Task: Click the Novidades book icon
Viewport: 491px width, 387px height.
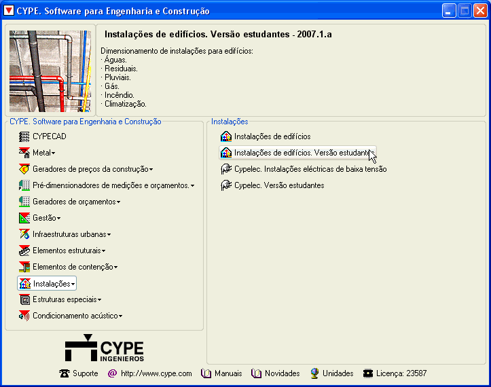Action: click(256, 373)
